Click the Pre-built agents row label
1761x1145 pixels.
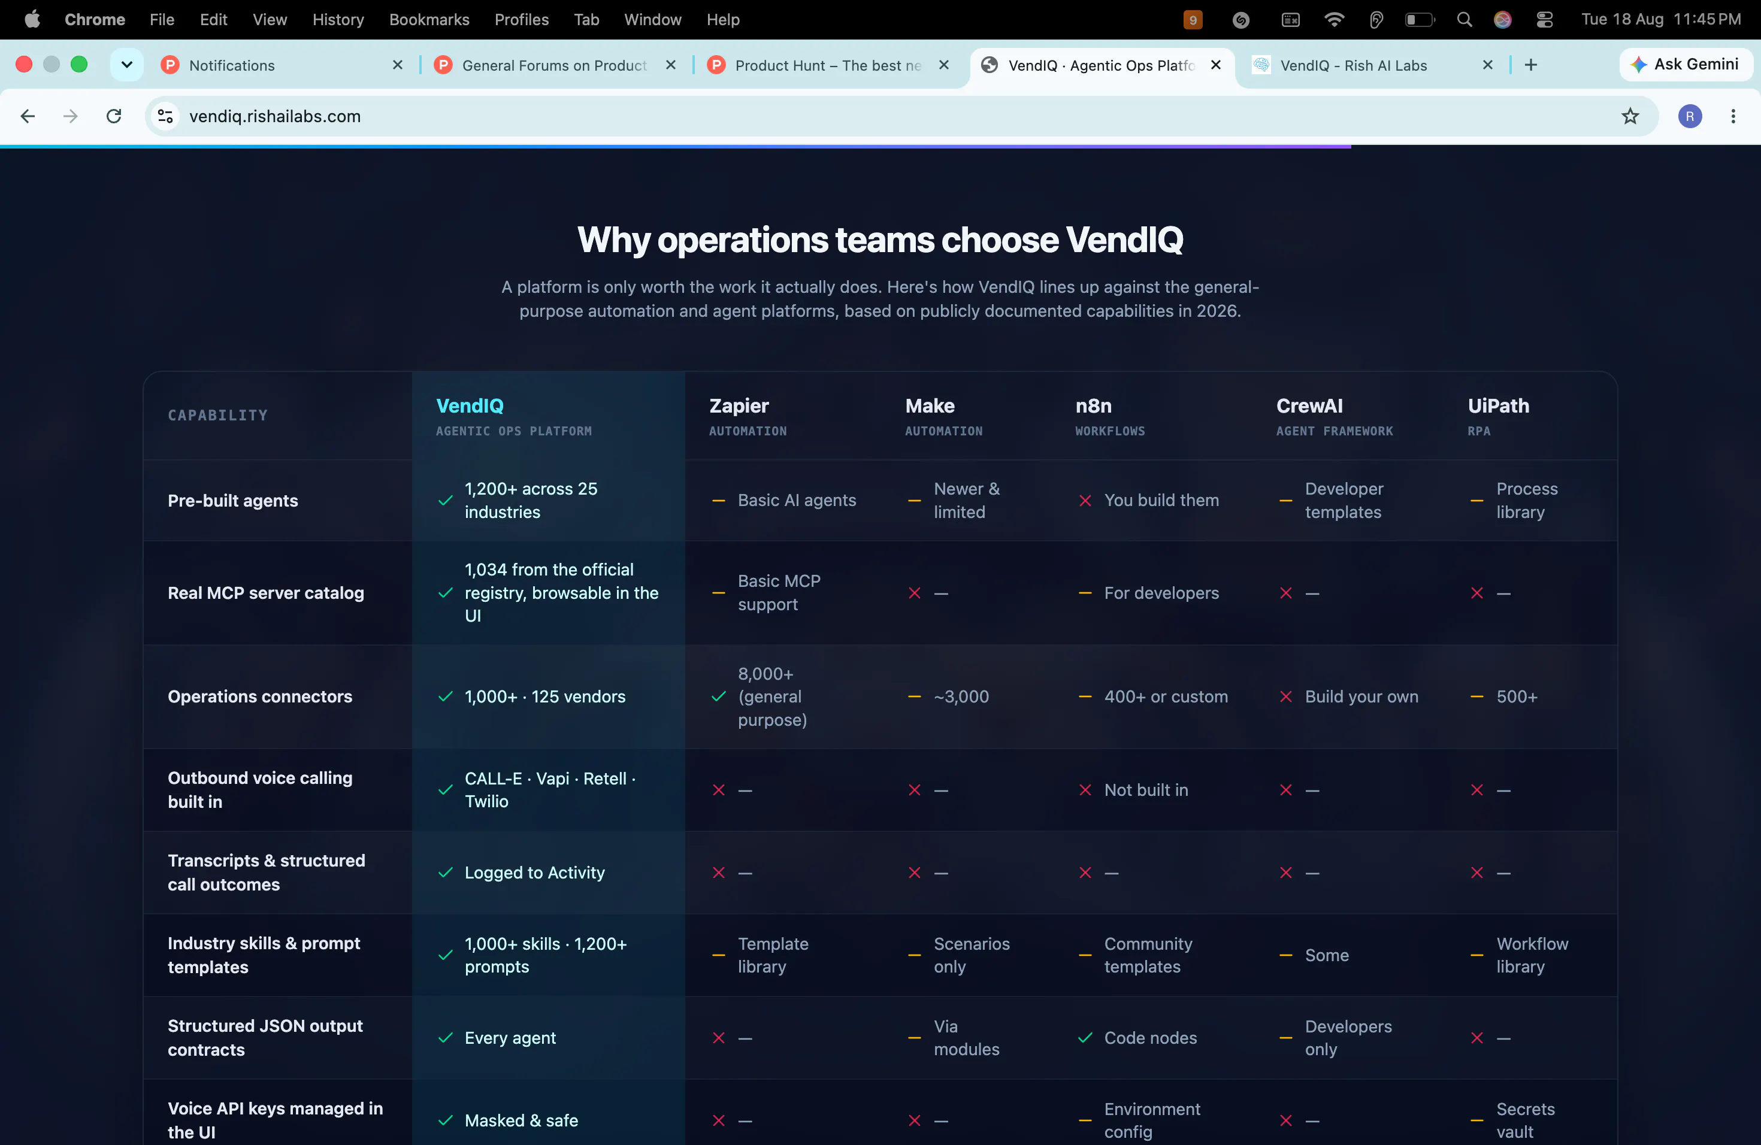pos(232,501)
